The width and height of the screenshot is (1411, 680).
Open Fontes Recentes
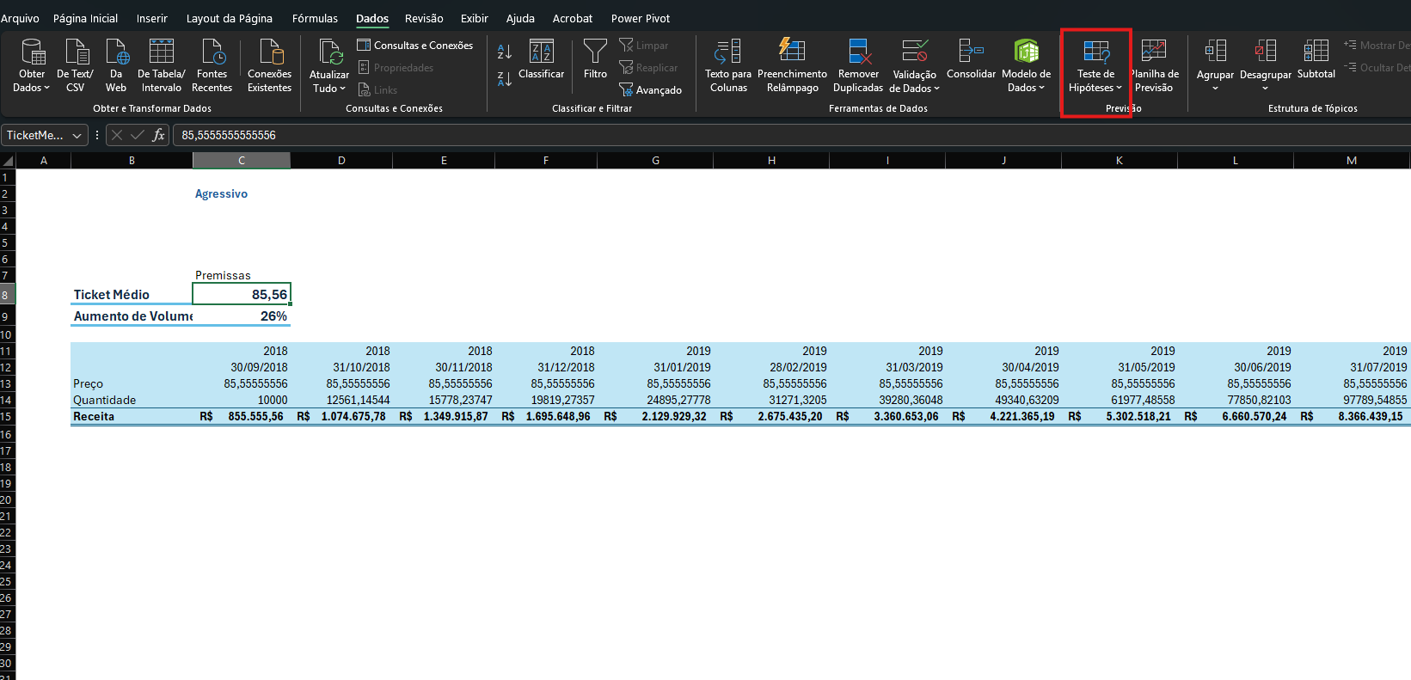tap(212, 65)
